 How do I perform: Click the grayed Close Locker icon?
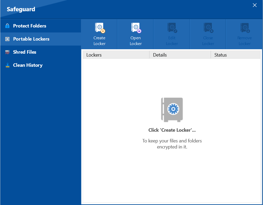click(x=208, y=28)
